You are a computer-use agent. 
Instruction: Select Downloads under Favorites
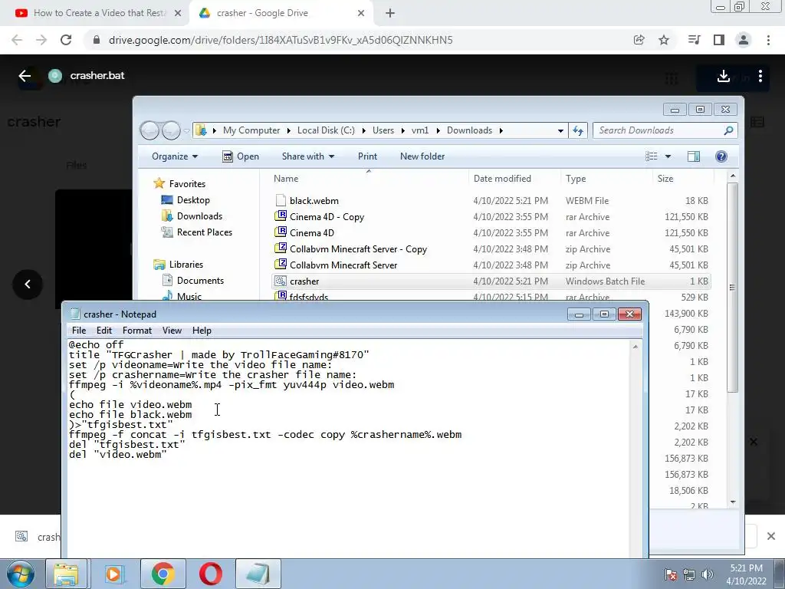pos(192,216)
